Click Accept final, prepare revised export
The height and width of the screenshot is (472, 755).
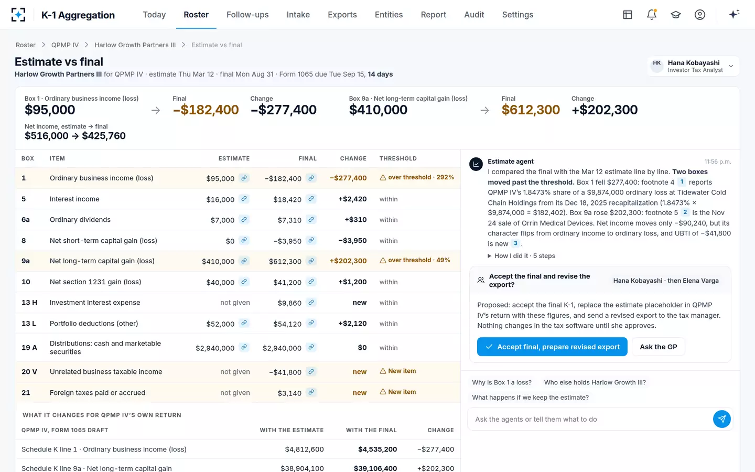(552, 347)
